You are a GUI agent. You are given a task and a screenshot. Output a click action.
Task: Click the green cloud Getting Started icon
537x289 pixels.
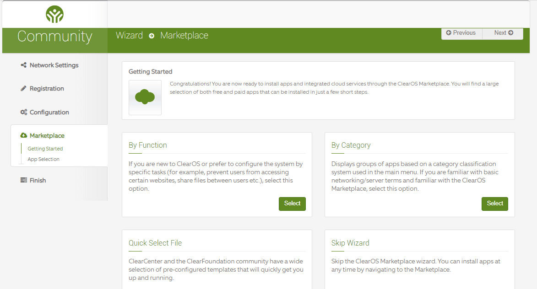coord(145,97)
